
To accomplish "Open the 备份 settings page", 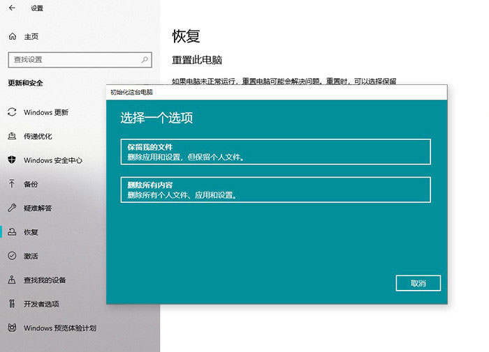I will pos(31,184).
